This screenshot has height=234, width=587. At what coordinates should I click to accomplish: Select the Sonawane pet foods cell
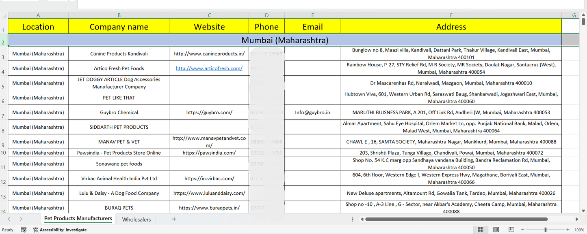click(x=119, y=164)
